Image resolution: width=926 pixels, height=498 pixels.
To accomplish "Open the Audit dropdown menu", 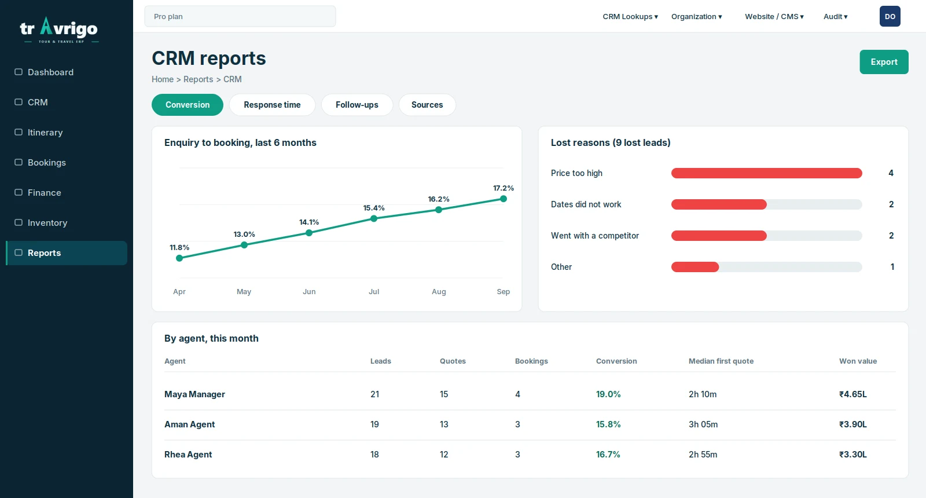I will [x=836, y=16].
